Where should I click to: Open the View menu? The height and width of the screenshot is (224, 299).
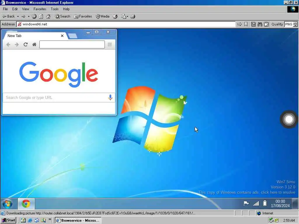(26, 9)
